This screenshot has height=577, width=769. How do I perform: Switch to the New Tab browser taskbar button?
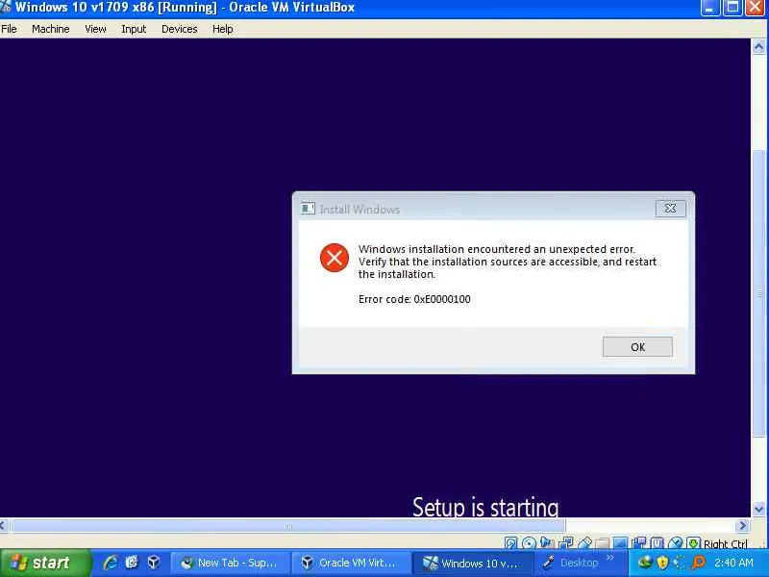pos(229,563)
